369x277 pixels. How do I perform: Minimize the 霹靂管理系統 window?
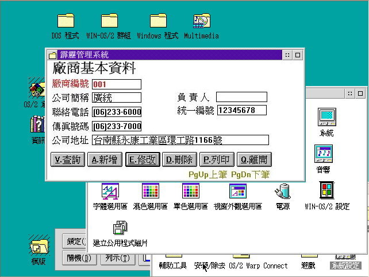[287, 55]
